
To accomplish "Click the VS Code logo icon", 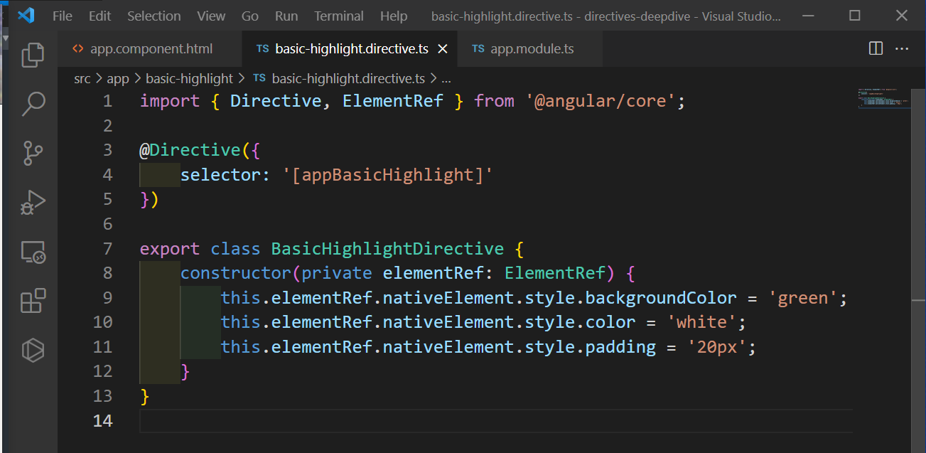I will pos(26,15).
